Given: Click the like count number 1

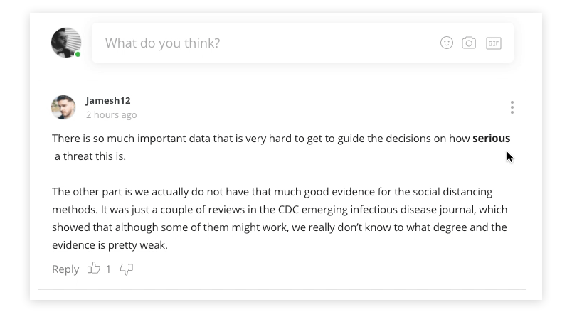Looking at the screenshot, I should 108,269.
